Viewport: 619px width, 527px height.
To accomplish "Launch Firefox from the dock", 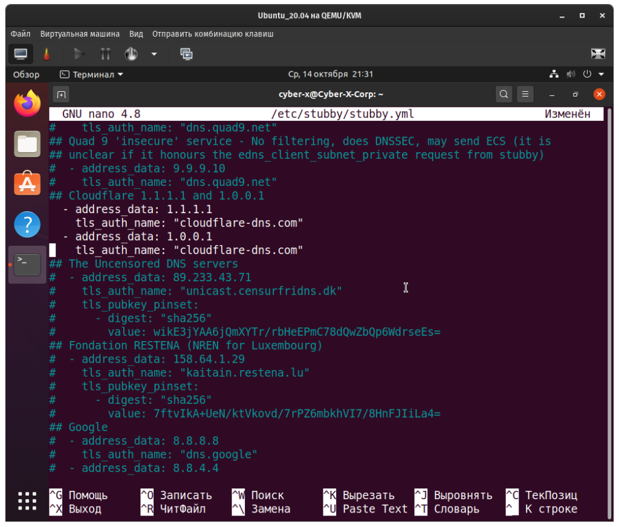I will 27,104.
